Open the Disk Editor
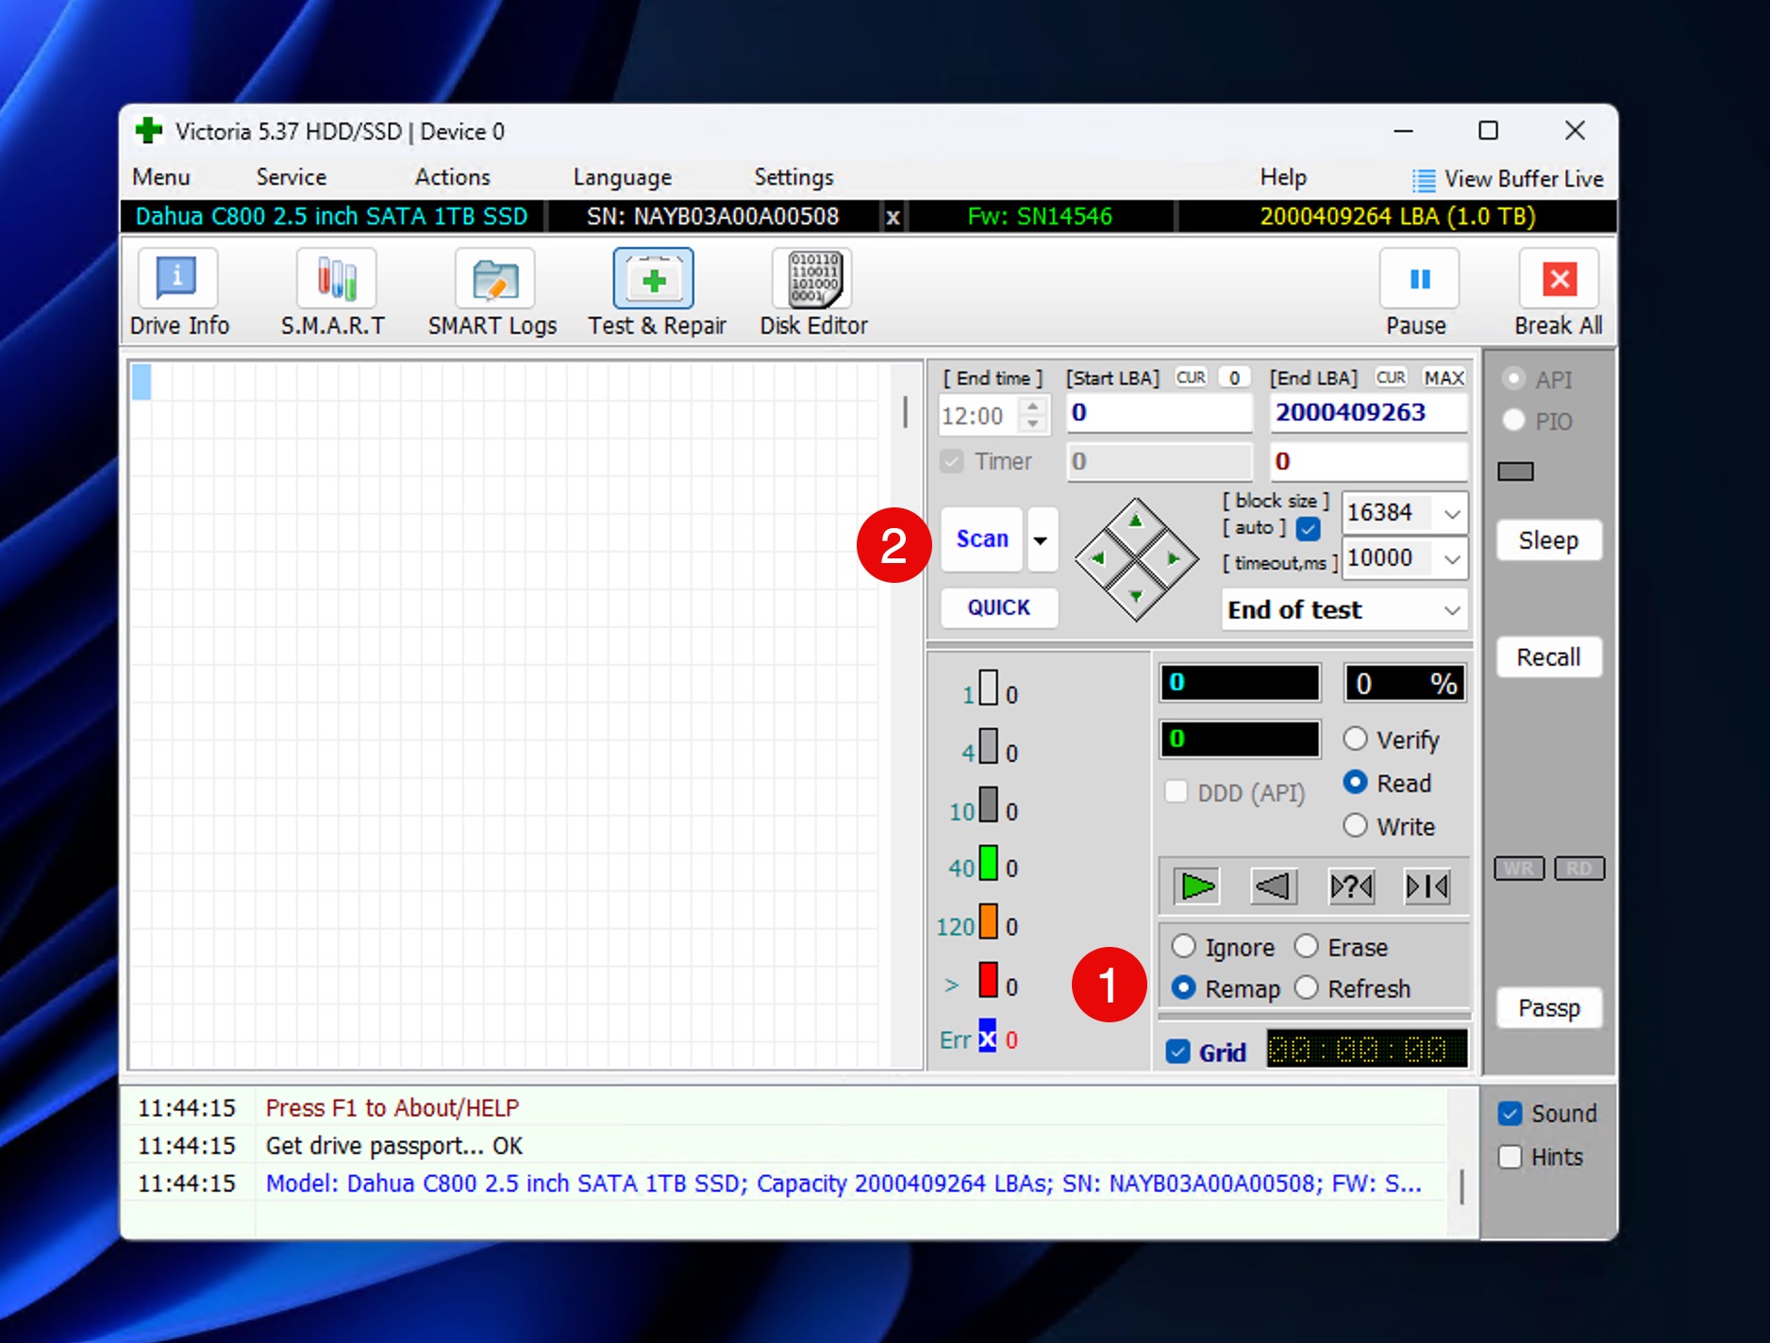This screenshot has width=1770, height=1343. coord(811,279)
